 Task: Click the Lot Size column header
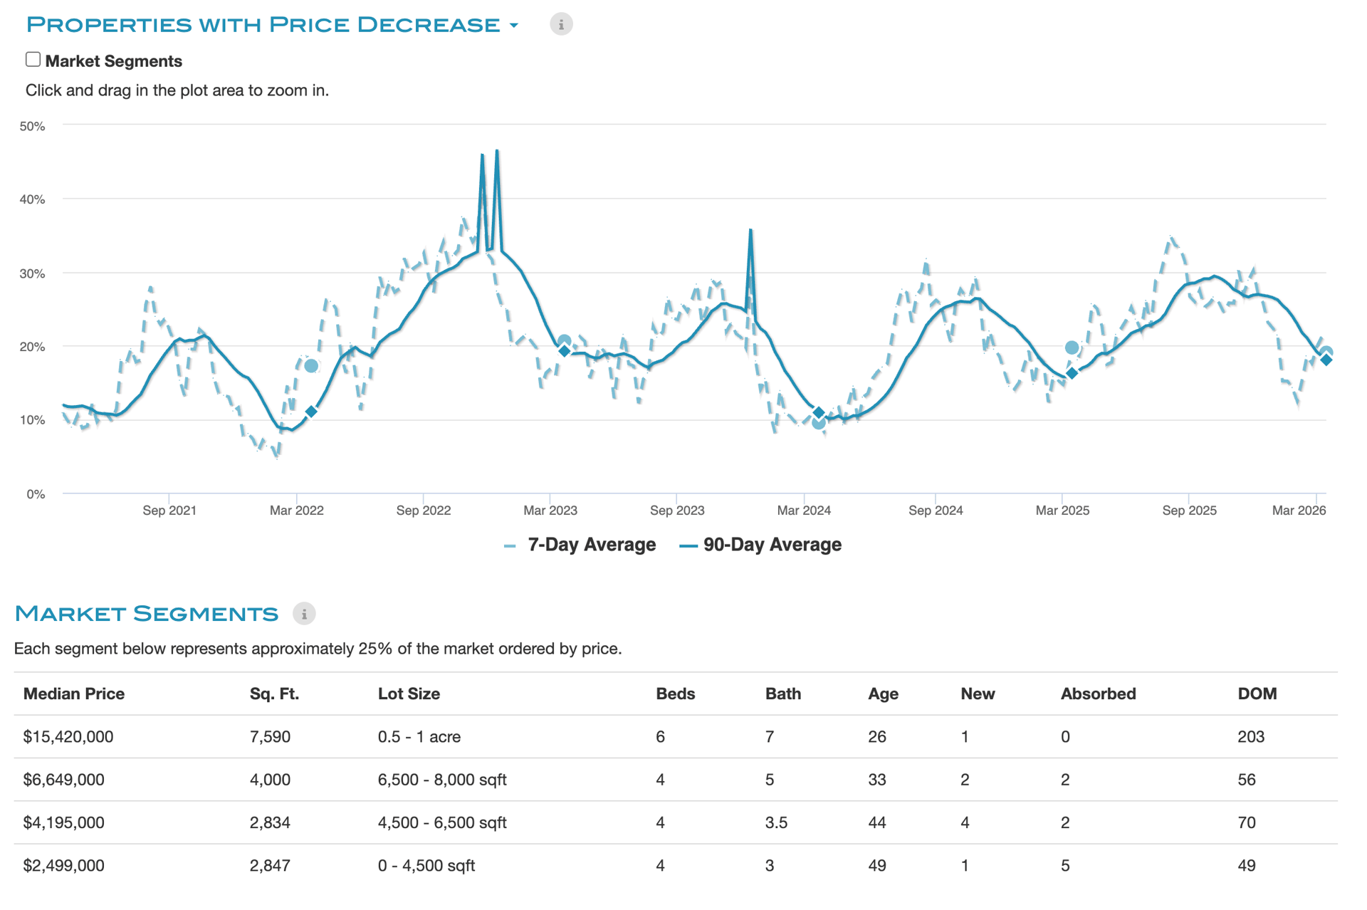tap(409, 694)
